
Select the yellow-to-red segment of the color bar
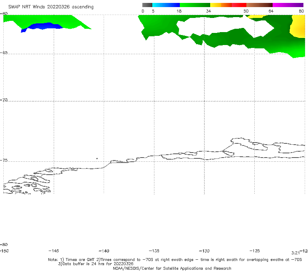pos(228,5)
